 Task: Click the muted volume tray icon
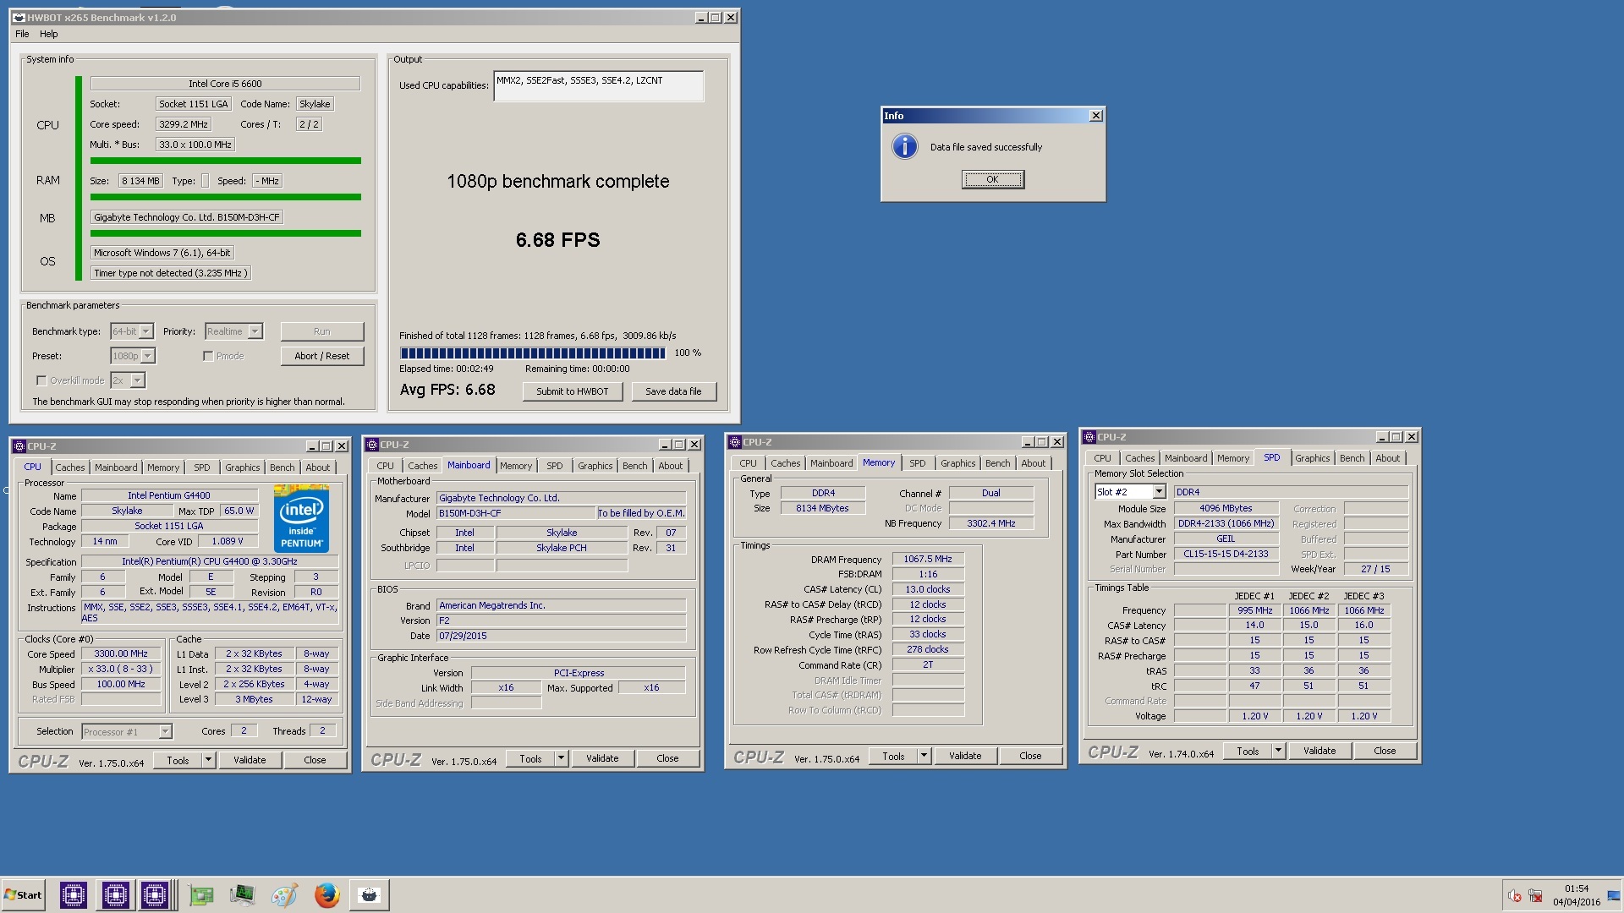[1514, 896]
